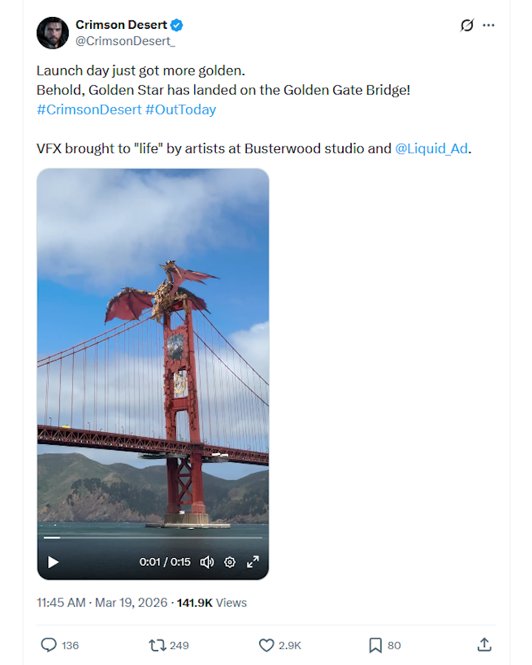Click the dragon on the bridge video frame
Screen dimensions: 532x665
(x=166, y=293)
